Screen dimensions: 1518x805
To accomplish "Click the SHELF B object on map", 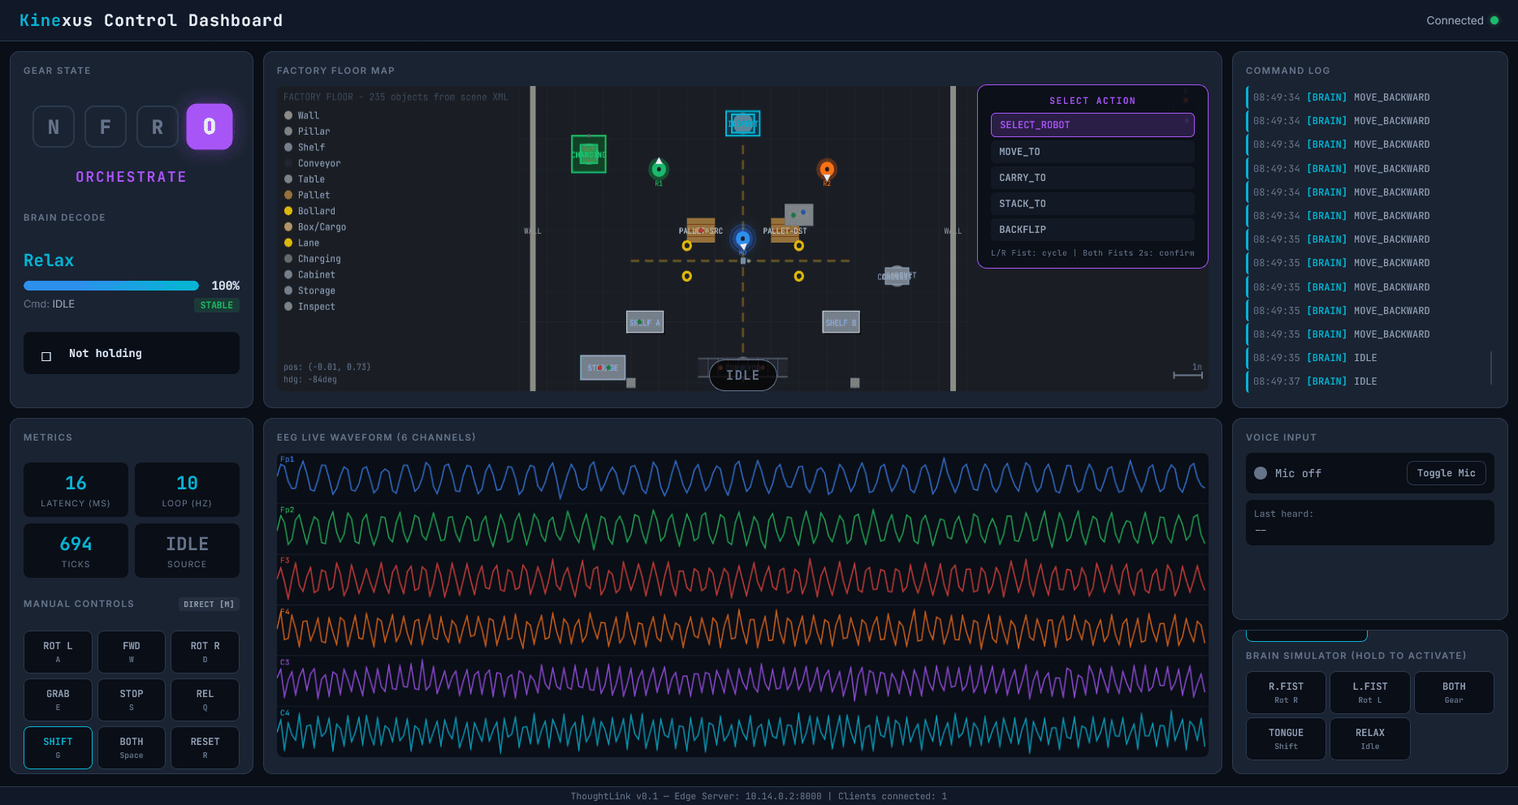I will coord(841,322).
